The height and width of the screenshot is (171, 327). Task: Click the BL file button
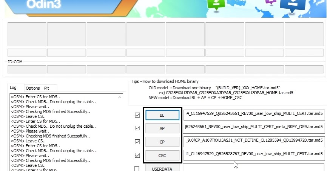(162, 115)
